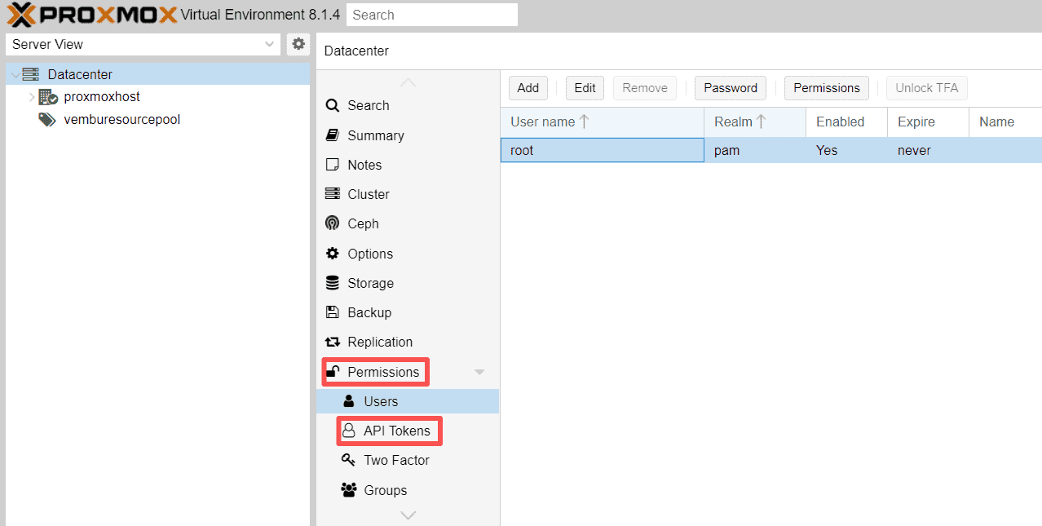This screenshot has width=1042, height=526.
Task: Click the Search magnifier icon in sidebar
Action: point(332,105)
